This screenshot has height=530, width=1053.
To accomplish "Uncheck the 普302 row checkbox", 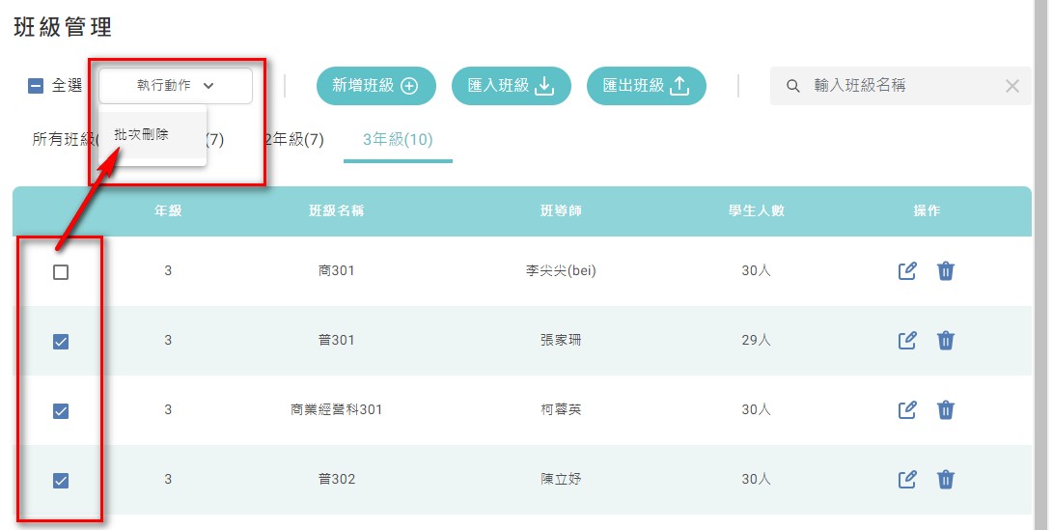I will pyautogui.click(x=61, y=481).
